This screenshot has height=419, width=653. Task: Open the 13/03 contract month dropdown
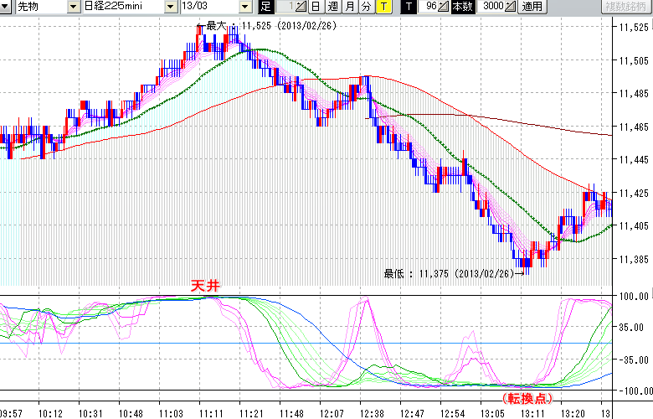click(x=244, y=8)
